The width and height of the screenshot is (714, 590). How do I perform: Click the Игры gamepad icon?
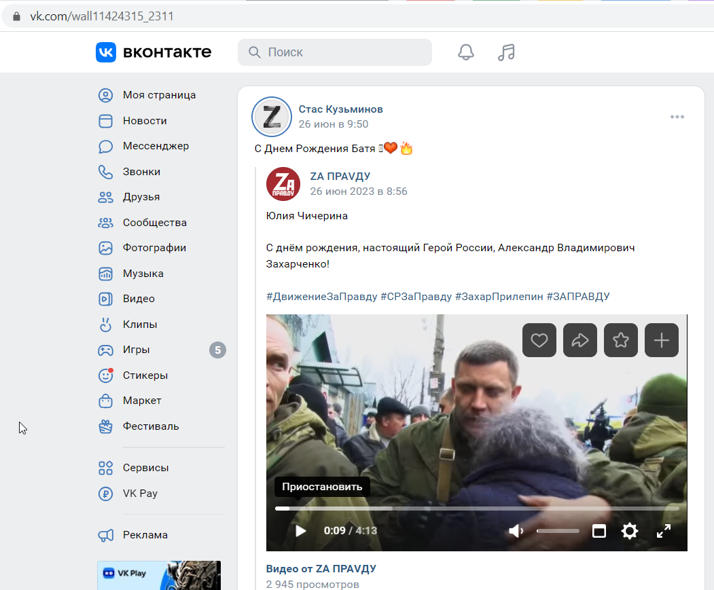point(106,350)
